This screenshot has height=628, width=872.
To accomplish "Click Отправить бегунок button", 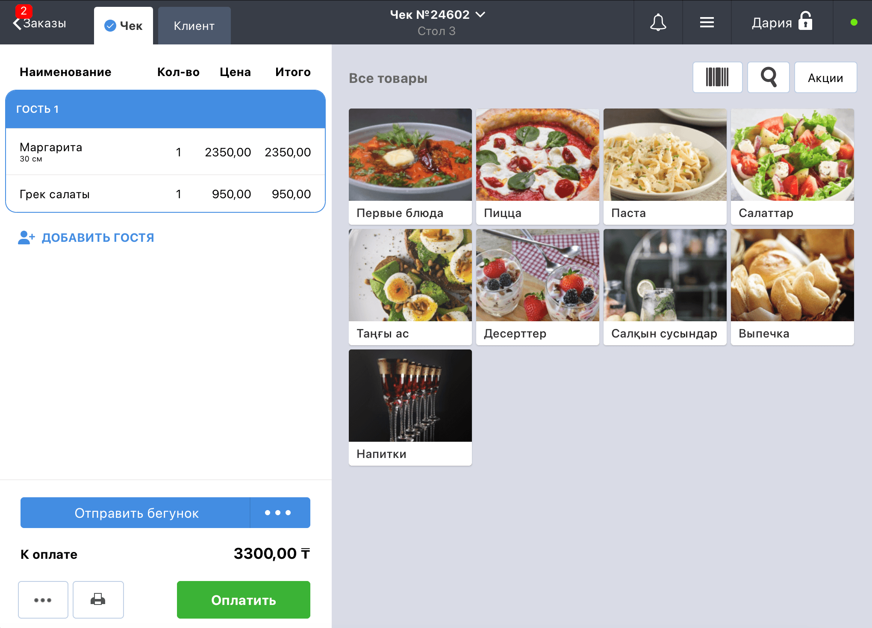I will 135,513.
